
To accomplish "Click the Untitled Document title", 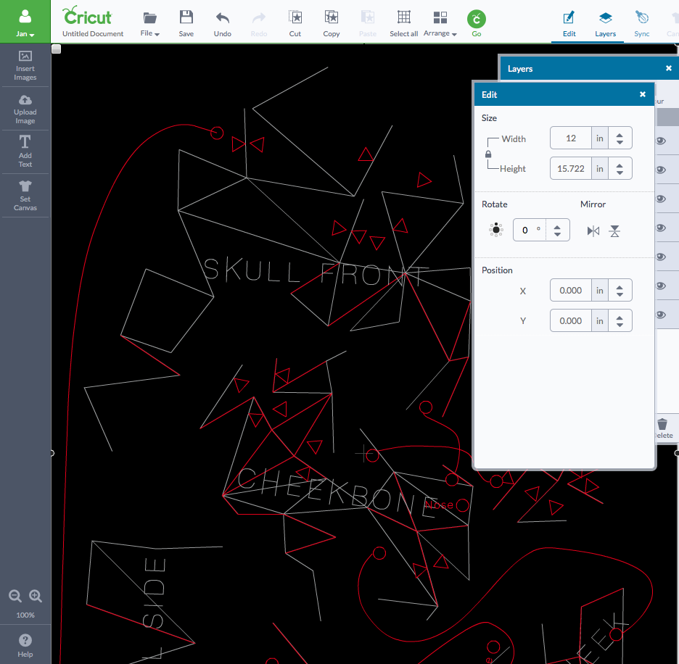I will [93, 34].
